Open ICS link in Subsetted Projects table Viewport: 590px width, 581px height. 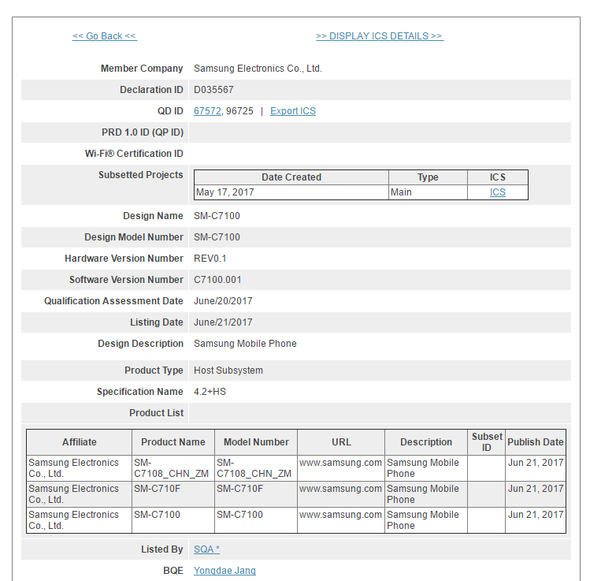pyautogui.click(x=497, y=192)
